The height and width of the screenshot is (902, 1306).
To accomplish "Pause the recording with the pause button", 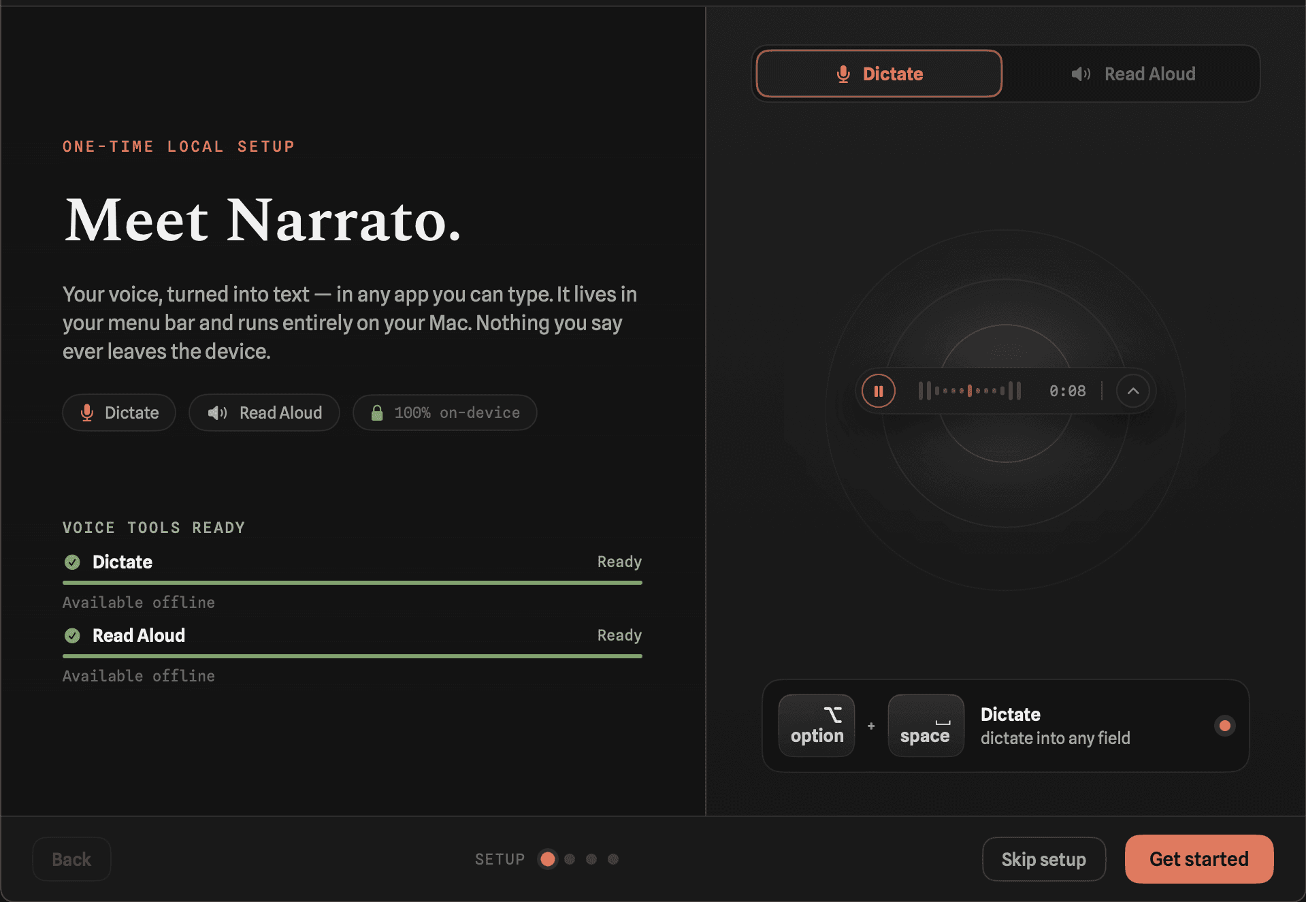I will coord(879,391).
